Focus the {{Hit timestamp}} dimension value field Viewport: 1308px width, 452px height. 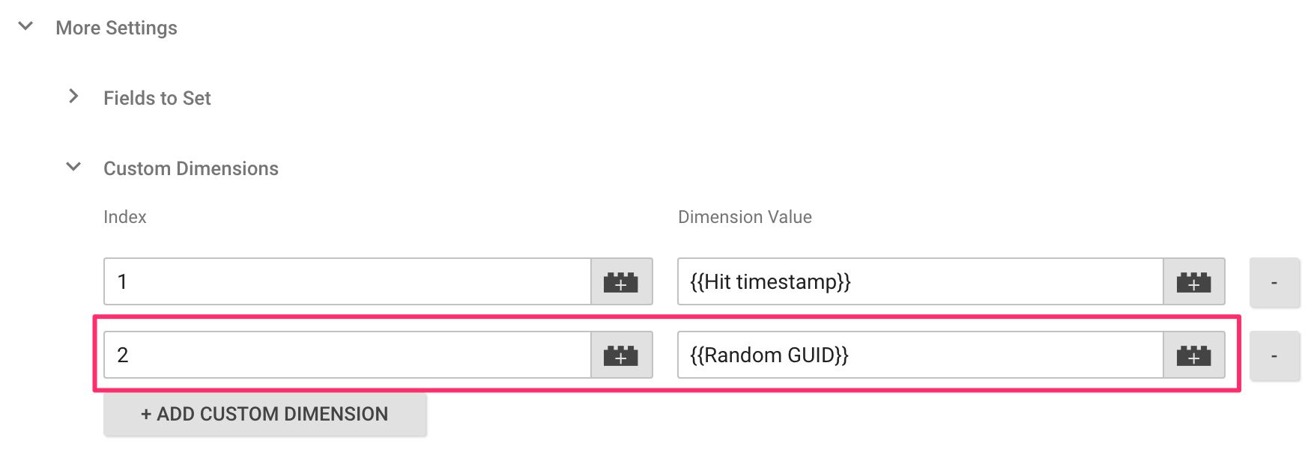click(921, 281)
